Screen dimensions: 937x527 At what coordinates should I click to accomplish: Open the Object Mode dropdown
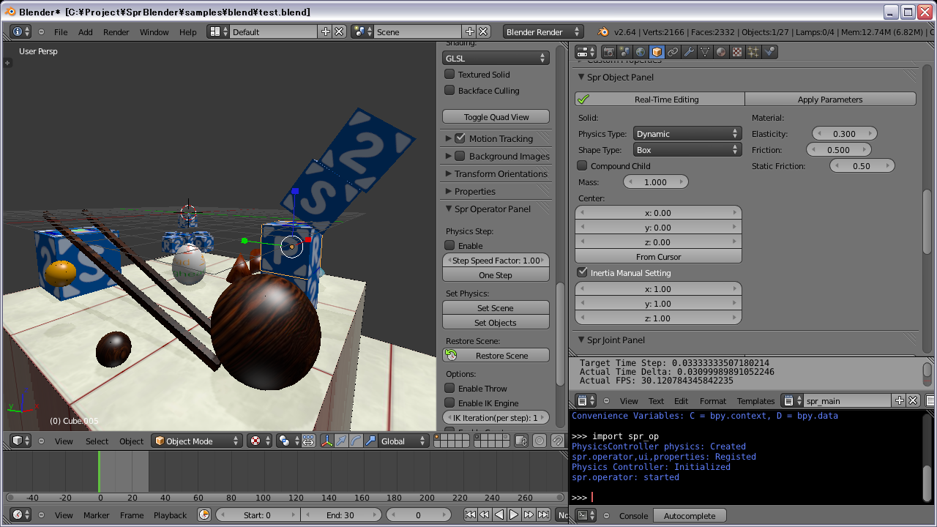tap(197, 441)
